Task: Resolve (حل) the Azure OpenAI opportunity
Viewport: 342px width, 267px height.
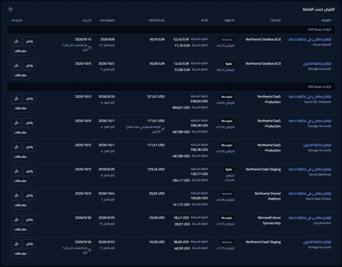Action: (x=17, y=41)
